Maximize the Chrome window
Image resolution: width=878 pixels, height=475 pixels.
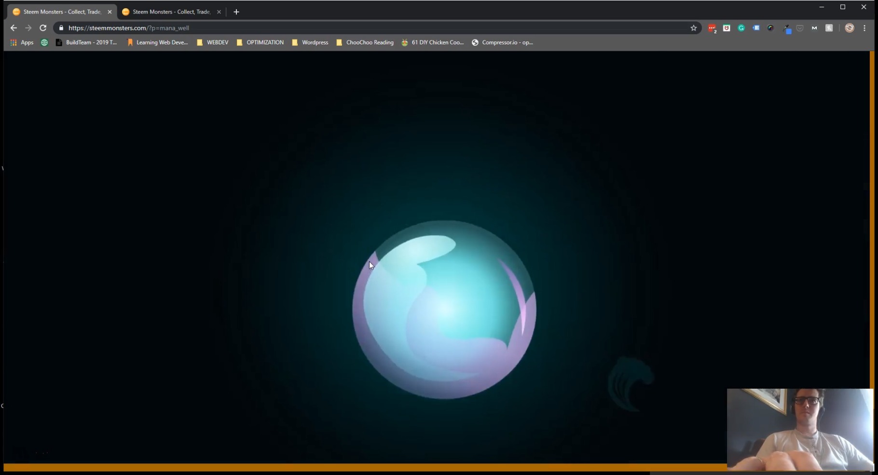(x=843, y=7)
